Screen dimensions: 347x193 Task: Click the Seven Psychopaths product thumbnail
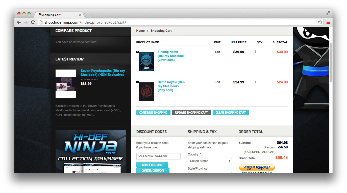66,84
